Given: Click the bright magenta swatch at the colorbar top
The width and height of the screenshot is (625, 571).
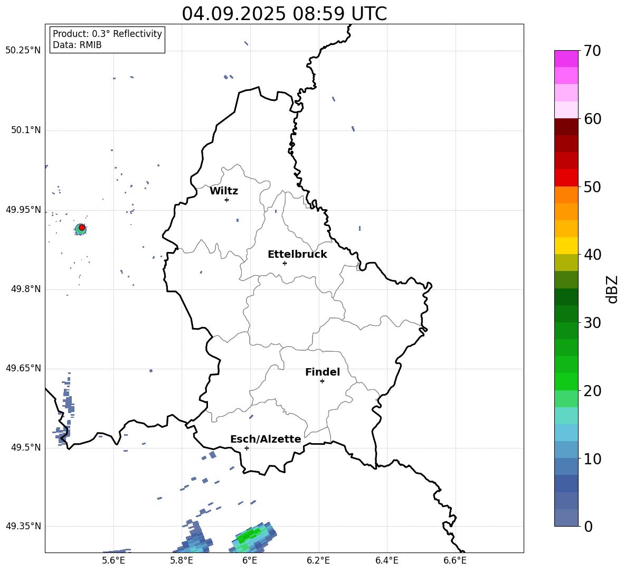Looking at the screenshot, I should click(566, 59).
